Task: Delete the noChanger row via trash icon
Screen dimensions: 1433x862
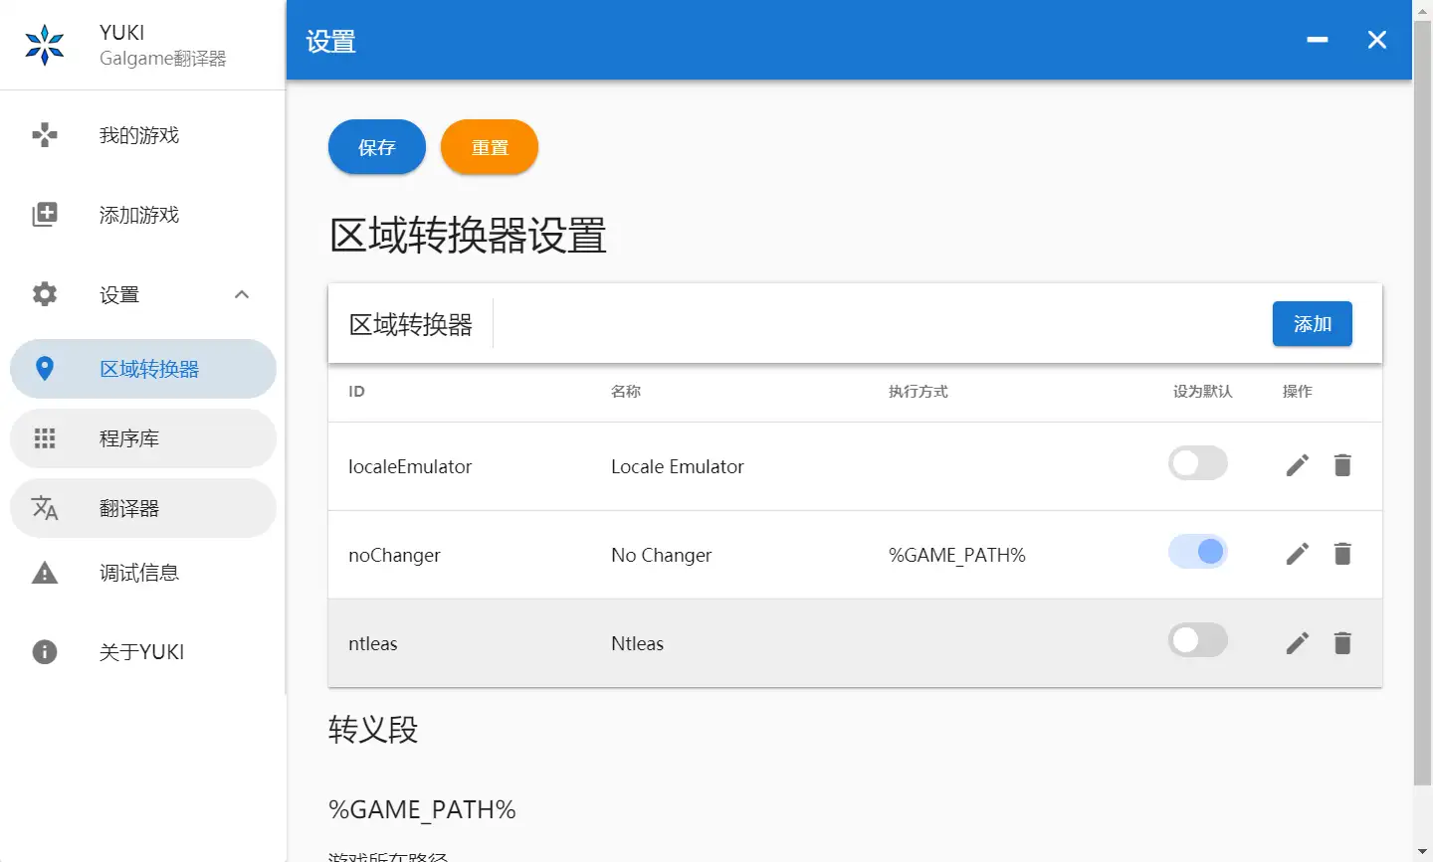Action: (x=1342, y=554)
